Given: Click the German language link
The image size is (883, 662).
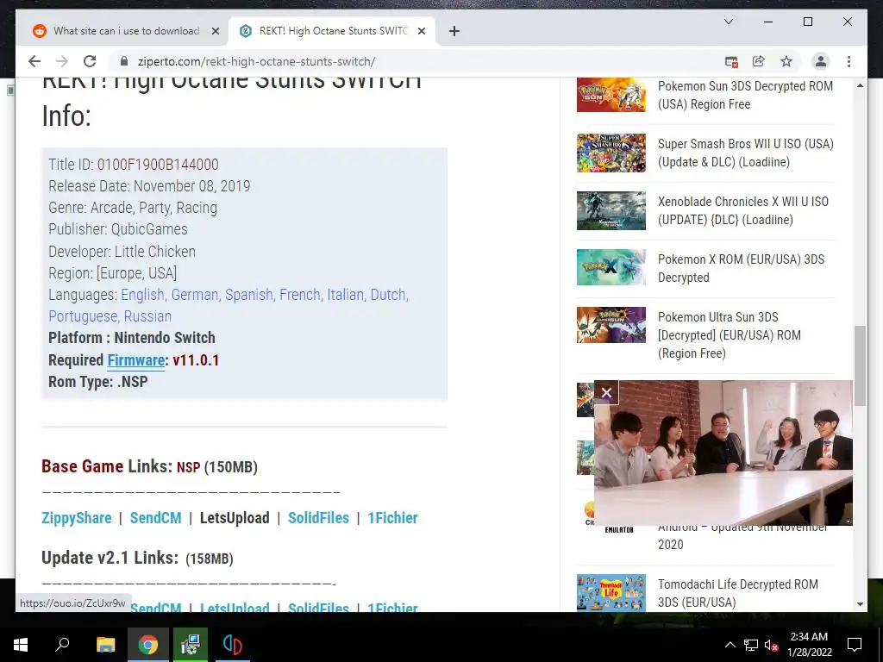Looking at the screenshot, I should pos(195,295).
